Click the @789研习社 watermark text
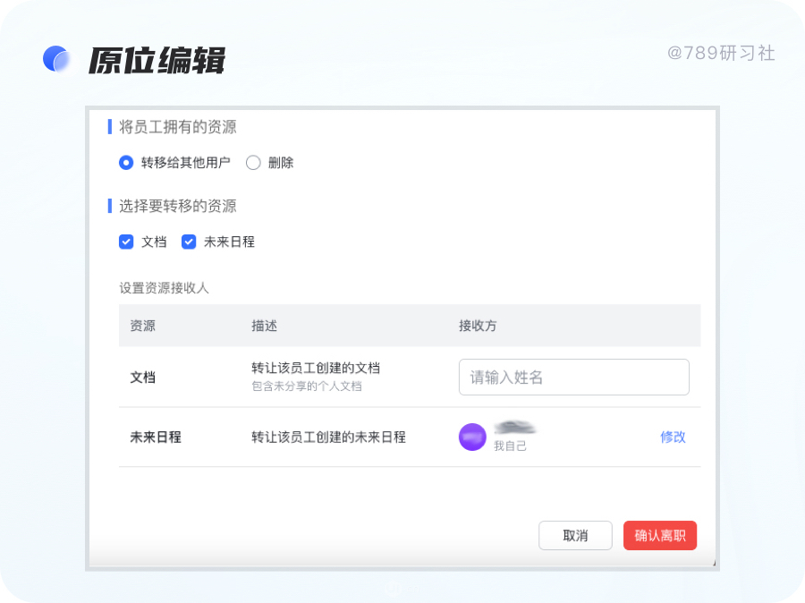This screenshot has height=603, width=805. [721, 53]
